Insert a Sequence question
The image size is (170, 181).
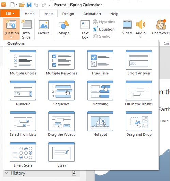61,93
